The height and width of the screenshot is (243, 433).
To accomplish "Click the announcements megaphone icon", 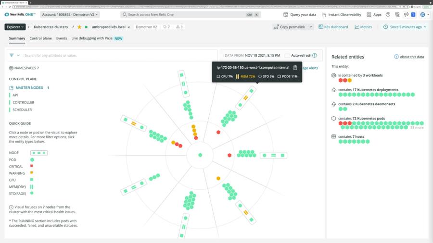I will click(x=406, y=14).
